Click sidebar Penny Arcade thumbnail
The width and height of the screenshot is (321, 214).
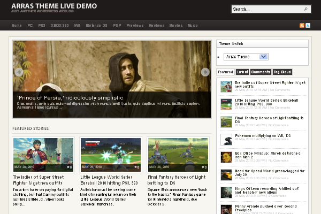[226, 209]
